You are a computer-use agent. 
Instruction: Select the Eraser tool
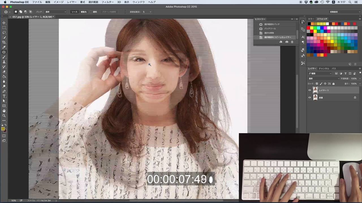pyautogui.click(x=4, y=72)
